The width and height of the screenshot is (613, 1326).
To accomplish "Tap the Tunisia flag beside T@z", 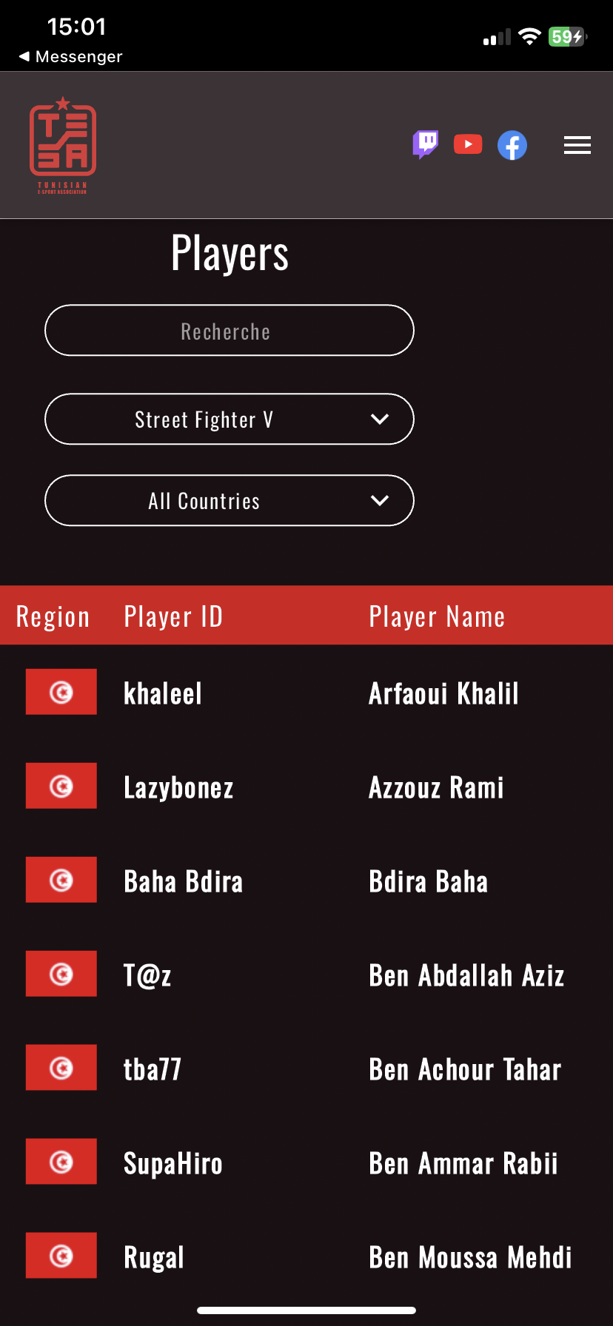I will (x=61, y=974).
